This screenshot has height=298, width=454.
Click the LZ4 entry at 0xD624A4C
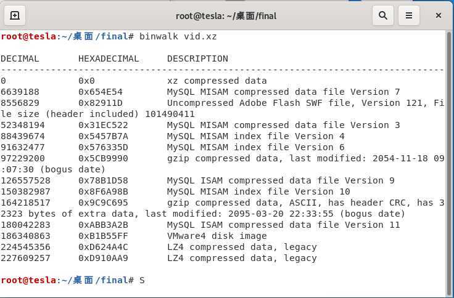tap(159, 247)
